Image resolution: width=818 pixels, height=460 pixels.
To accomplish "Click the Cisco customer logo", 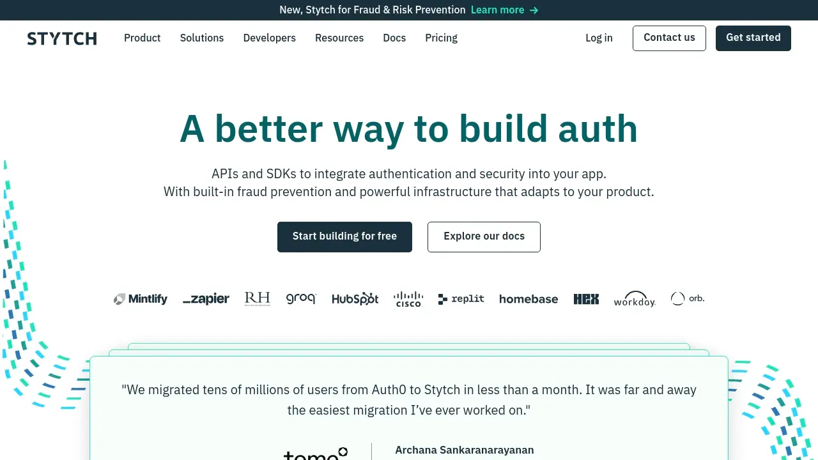I will click(x=408, y=299).
